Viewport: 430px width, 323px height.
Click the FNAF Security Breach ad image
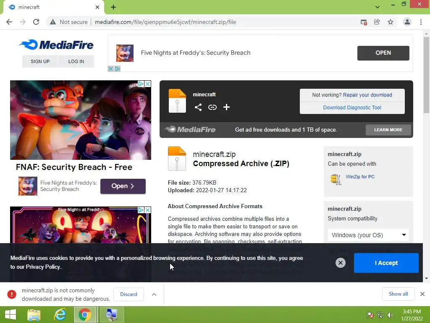click(80, 120)
